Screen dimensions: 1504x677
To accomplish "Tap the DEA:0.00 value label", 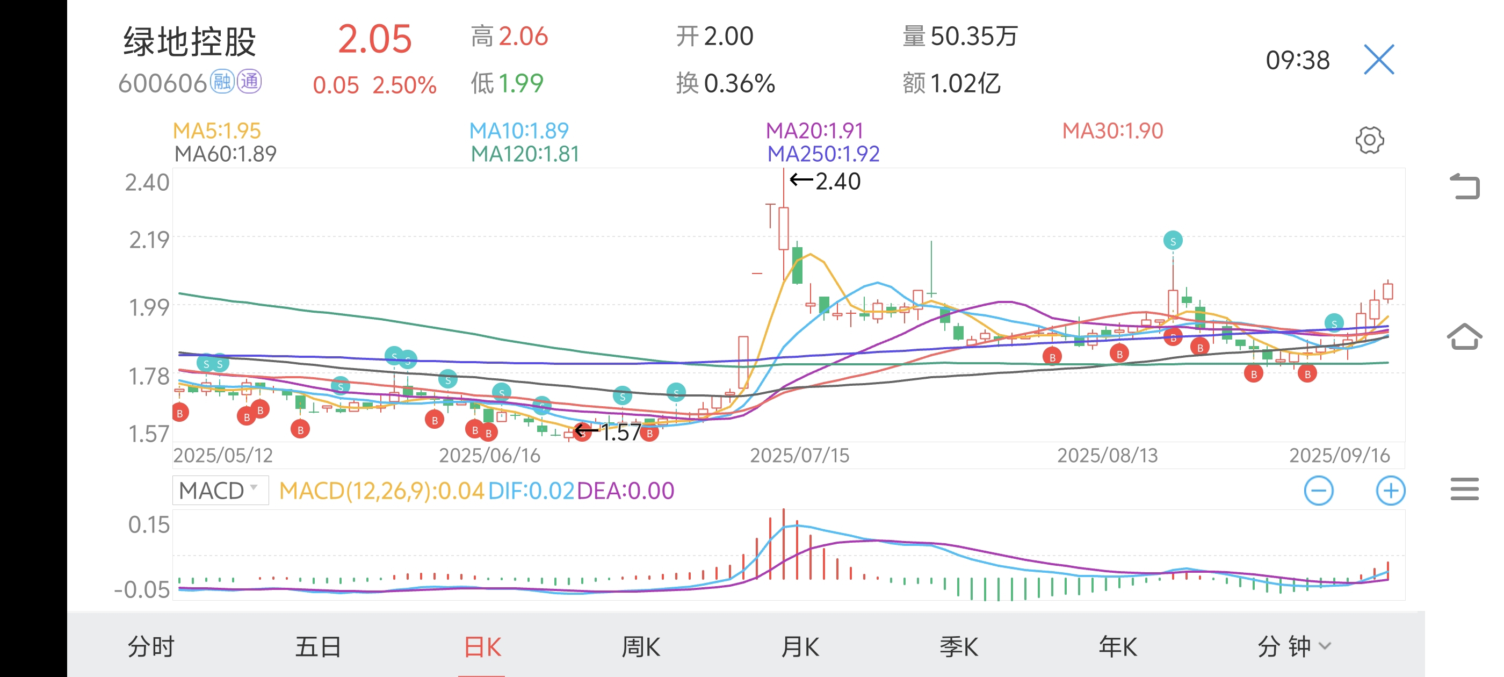I will click(625, 491).
